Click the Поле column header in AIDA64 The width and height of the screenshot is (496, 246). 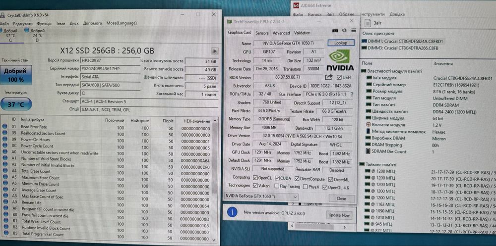pyautogui.click(x=367, y=63)
